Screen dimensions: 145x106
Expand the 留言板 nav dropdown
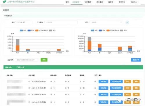tap(111, 2)
